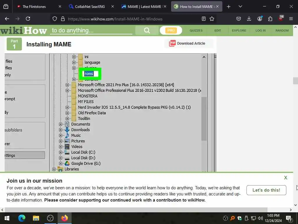Select Google Drive (G:) entry
Image resolution: width=298 pixels, height=224 pixels.
[86, 163]
